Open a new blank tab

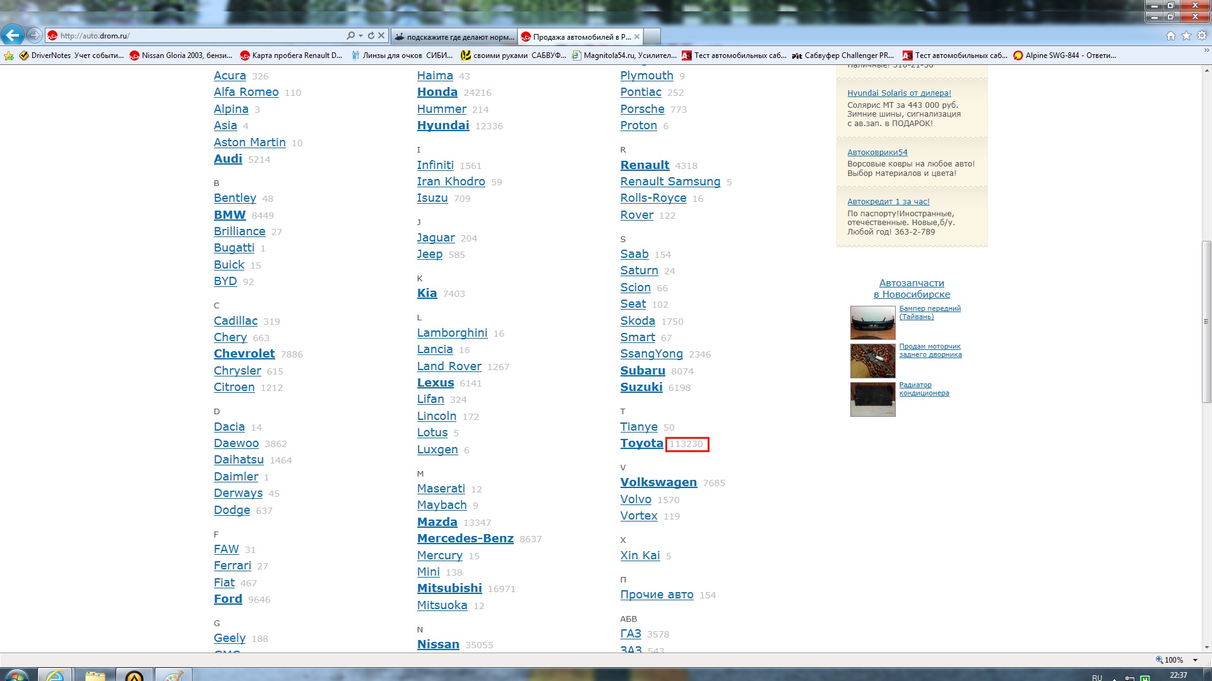click(x=652, y=37)
